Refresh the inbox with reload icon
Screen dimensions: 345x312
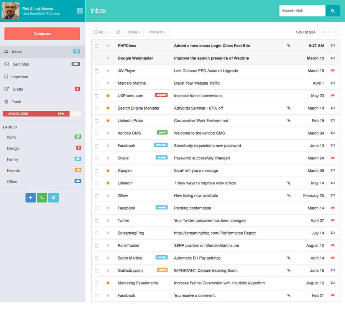118,32
